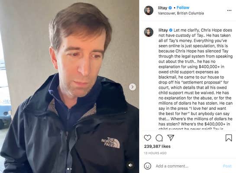Screen dimensions: 236x173
Task: Like the post with the heart icon
Action: (x=148, y=138)
